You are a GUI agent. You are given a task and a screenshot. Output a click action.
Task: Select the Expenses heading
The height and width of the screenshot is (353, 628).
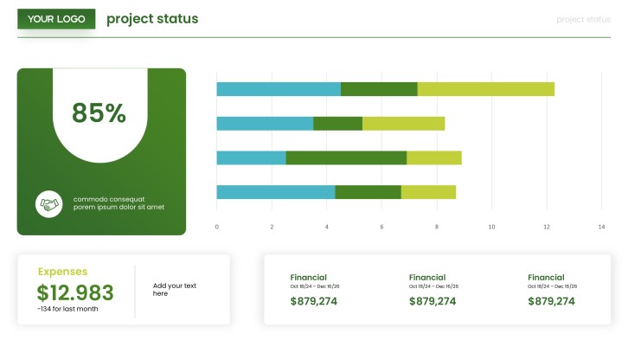(62, 272)
